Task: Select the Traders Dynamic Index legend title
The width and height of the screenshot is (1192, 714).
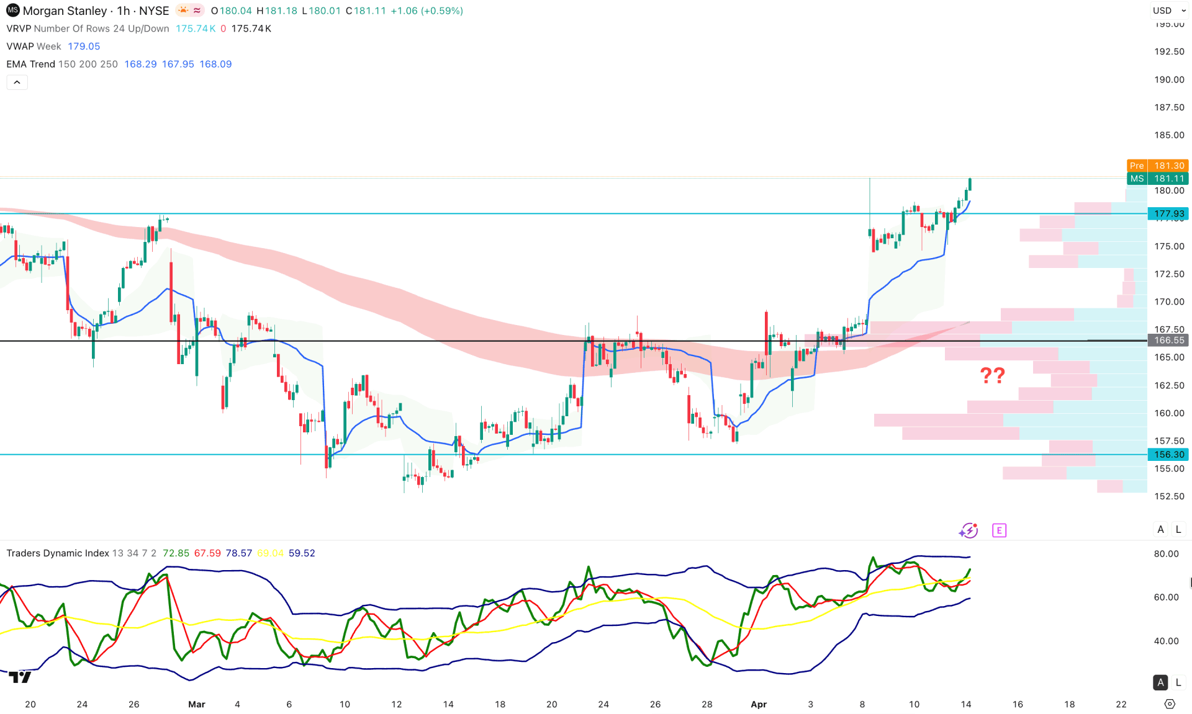Action: point(56,553)
